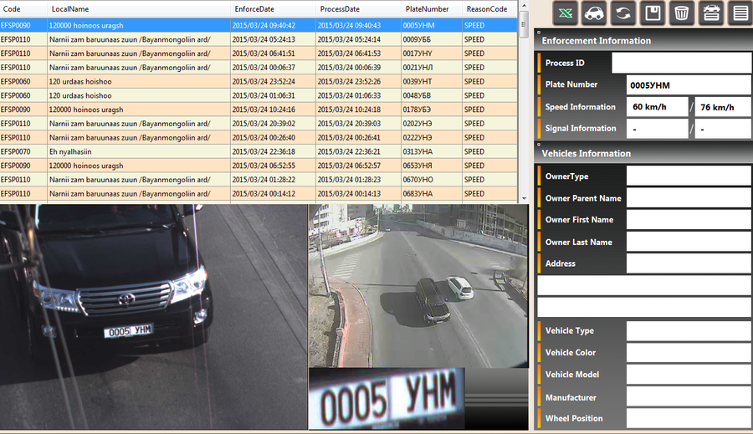
Task: Click the Address input field
Action: [689, 263]
